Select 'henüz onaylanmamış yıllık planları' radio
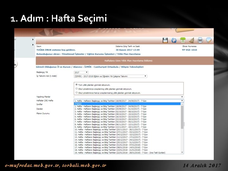This screenshot has width=228, height=171. coord(77,92)
